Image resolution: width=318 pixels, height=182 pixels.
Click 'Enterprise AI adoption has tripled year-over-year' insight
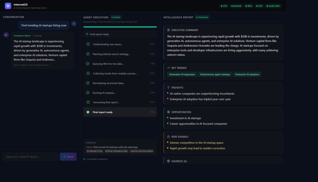[x=200, y=99]
